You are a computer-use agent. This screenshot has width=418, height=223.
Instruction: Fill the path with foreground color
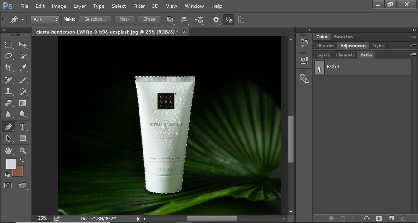tap(331, 218)
